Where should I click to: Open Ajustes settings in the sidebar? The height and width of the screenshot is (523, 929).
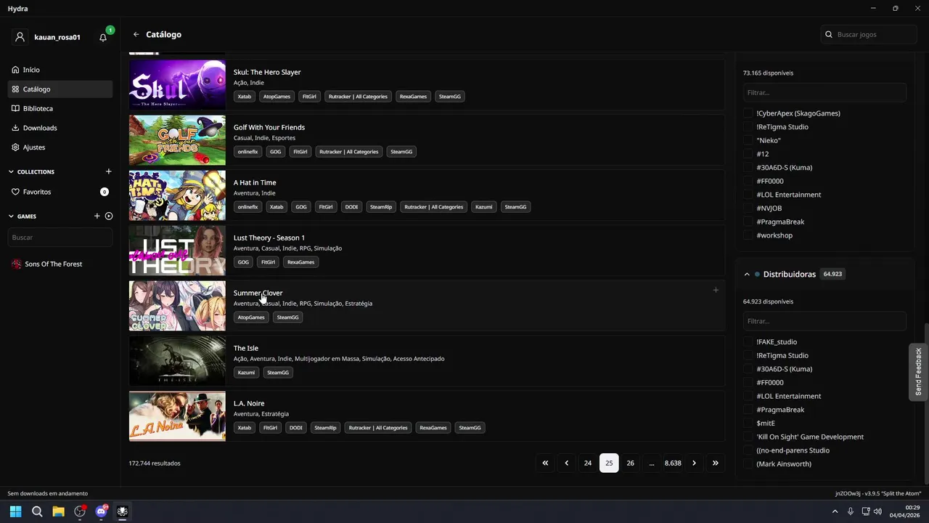(60, 147)
